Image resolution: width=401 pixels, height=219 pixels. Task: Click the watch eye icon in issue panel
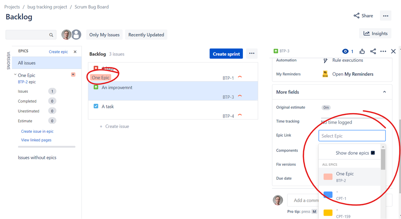(345, 51)
